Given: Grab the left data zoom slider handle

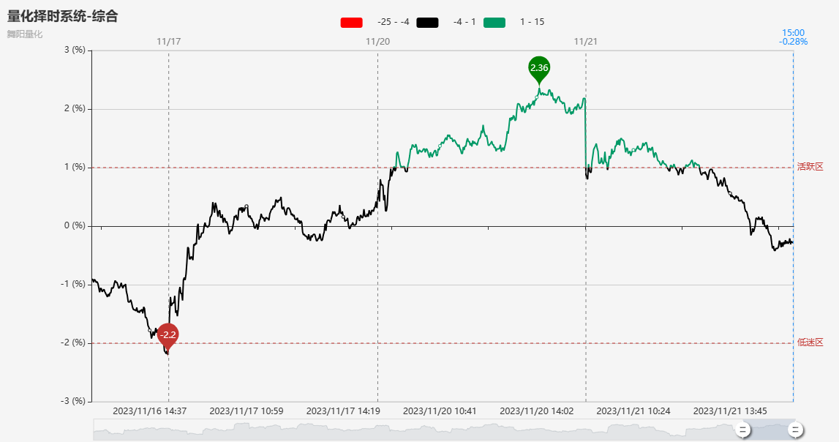Looking at the screenshot, I should click(742, 430).
